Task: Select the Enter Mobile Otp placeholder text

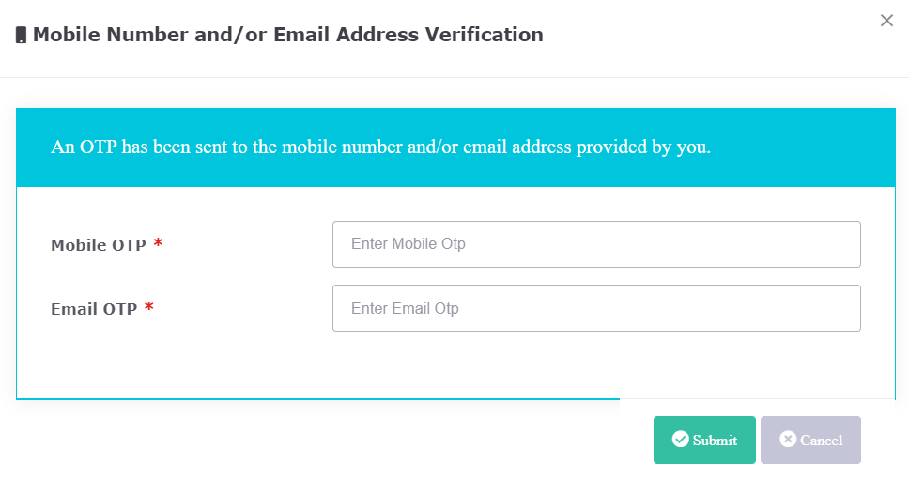Action: 408,244
